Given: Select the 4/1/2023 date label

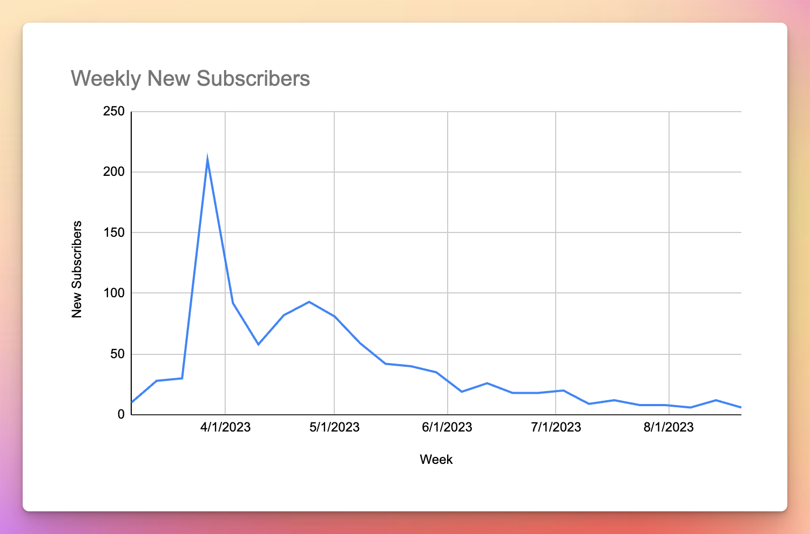Looking at the screenshot, I should tap(225, 427).
